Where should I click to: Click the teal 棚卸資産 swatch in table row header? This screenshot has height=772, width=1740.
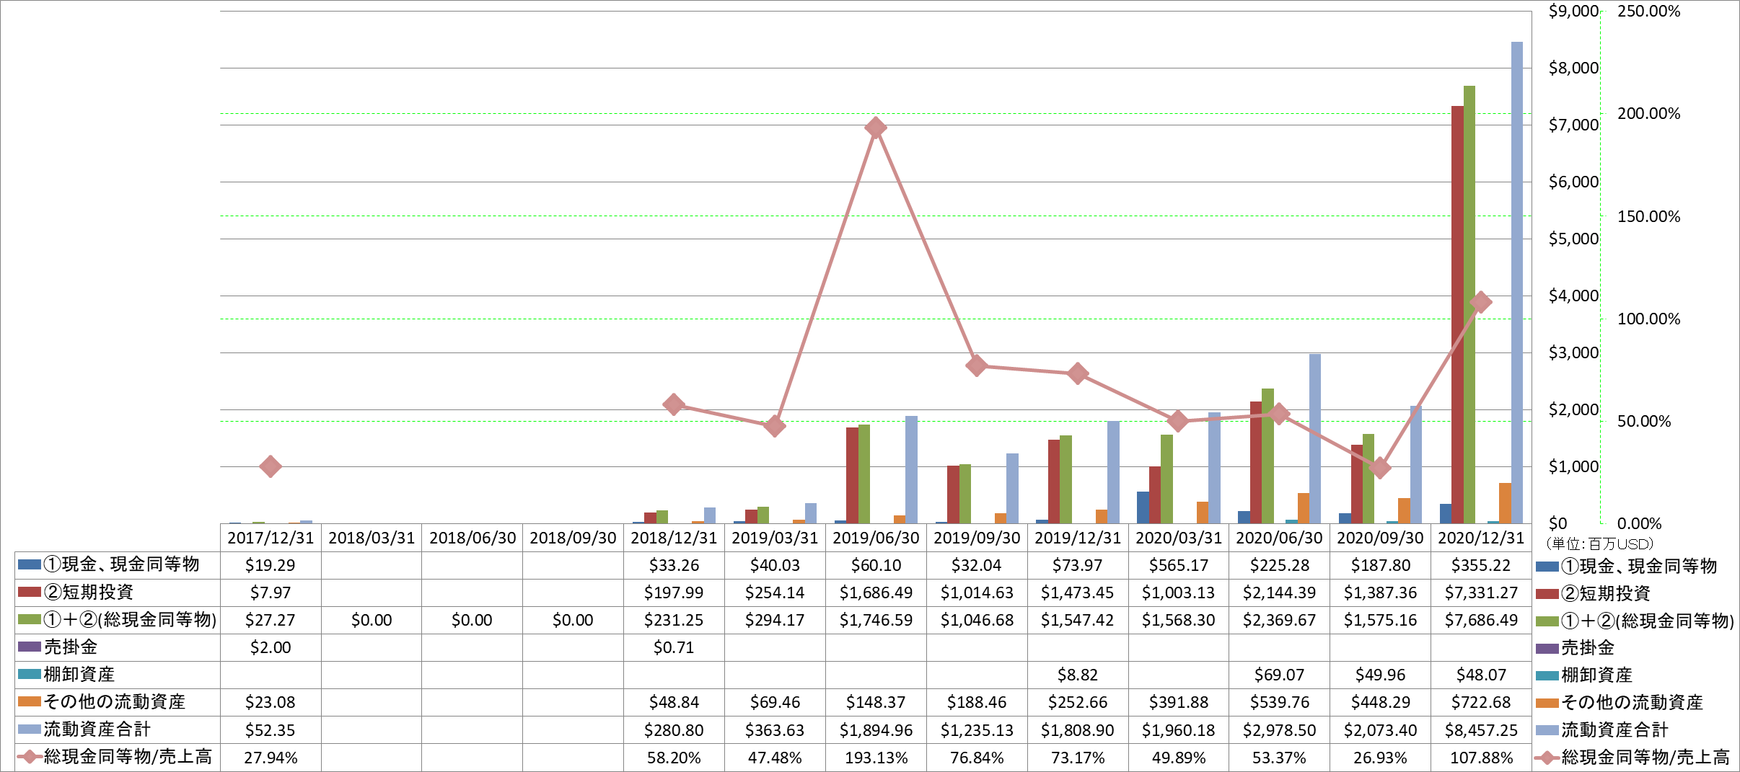30,674
